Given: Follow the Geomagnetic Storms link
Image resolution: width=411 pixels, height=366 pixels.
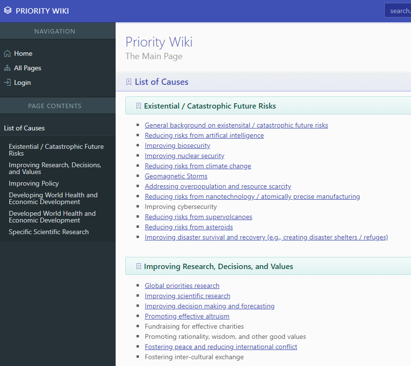Looking at the screenshot, I should pos(176,176).
